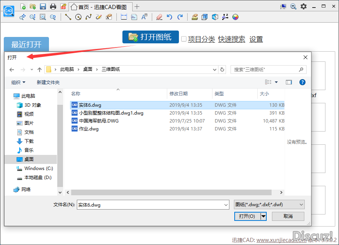
Task: Enable the 项目分类 checkbox
Action: coord(184,39)
